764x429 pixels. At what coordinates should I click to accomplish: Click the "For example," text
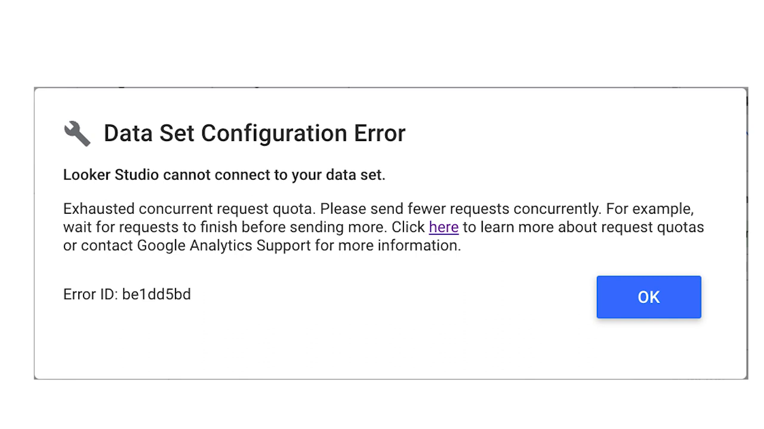click(x=650, y=209)
